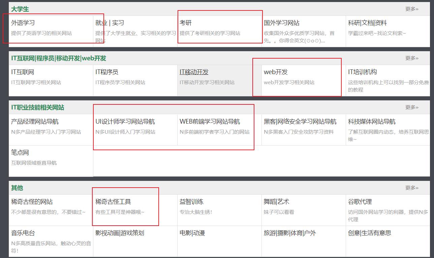
Task: Click the IT移动开发 link
Action: point(194,72)
